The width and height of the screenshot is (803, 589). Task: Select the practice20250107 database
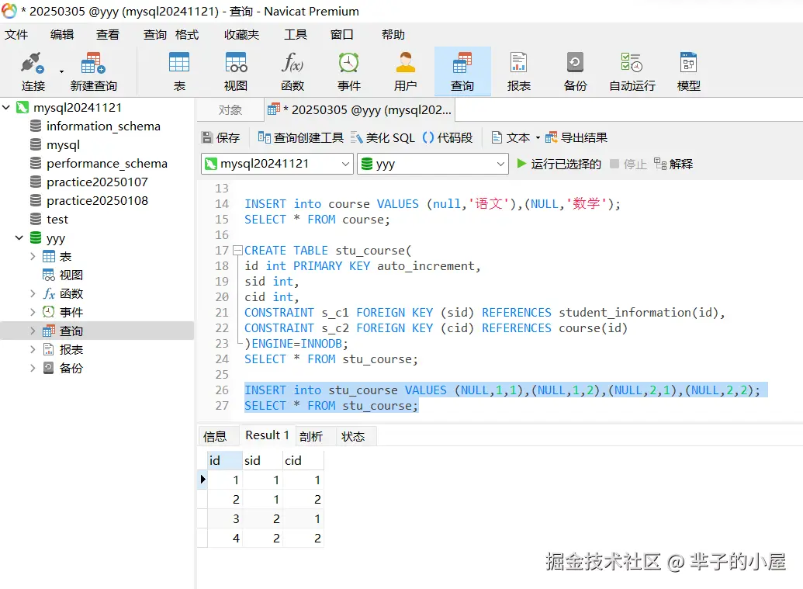point(97,182)
